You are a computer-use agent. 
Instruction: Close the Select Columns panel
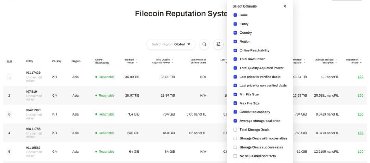(x=285, y=6)
